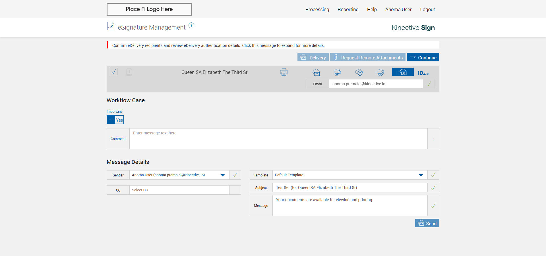The image size is (546, 256).
Task: Select the highlighted cloud ID photo icon
Action: click(x=403, y=72)
